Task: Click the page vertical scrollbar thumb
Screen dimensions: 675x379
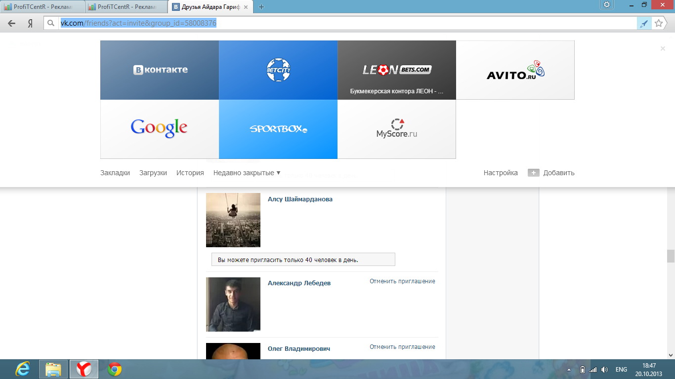Action: pyautogui.click(x=671, y=256)
